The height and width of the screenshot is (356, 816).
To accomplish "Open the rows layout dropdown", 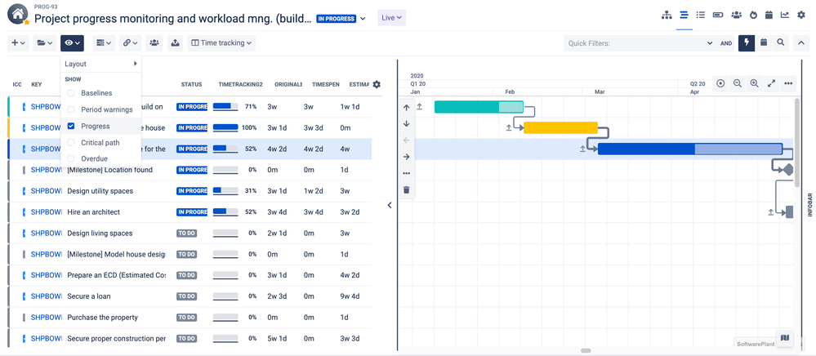I will pos(104,42).
